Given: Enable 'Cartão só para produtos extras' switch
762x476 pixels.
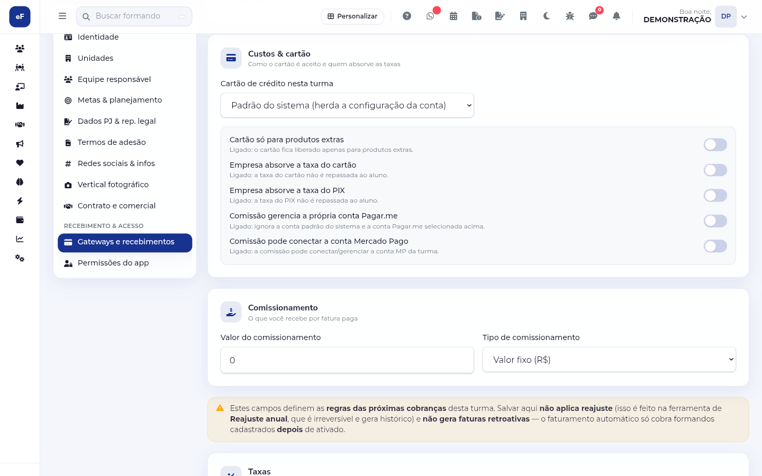Looking at the screenshot, I should (x=715, y=144).
